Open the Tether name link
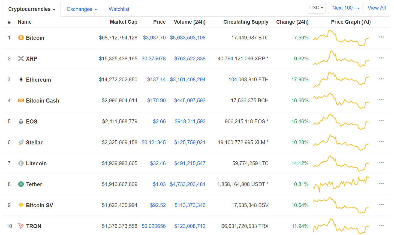The image size is (394, 235). pos(34,184)
